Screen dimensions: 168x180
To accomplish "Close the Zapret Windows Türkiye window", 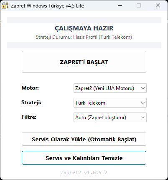I will (158, 5).
